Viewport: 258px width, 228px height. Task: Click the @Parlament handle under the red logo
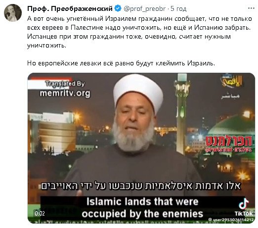coord(229,150)
